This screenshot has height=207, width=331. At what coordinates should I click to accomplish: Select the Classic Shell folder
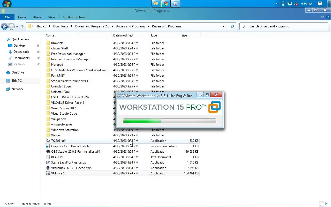click(x=59, y=48)
